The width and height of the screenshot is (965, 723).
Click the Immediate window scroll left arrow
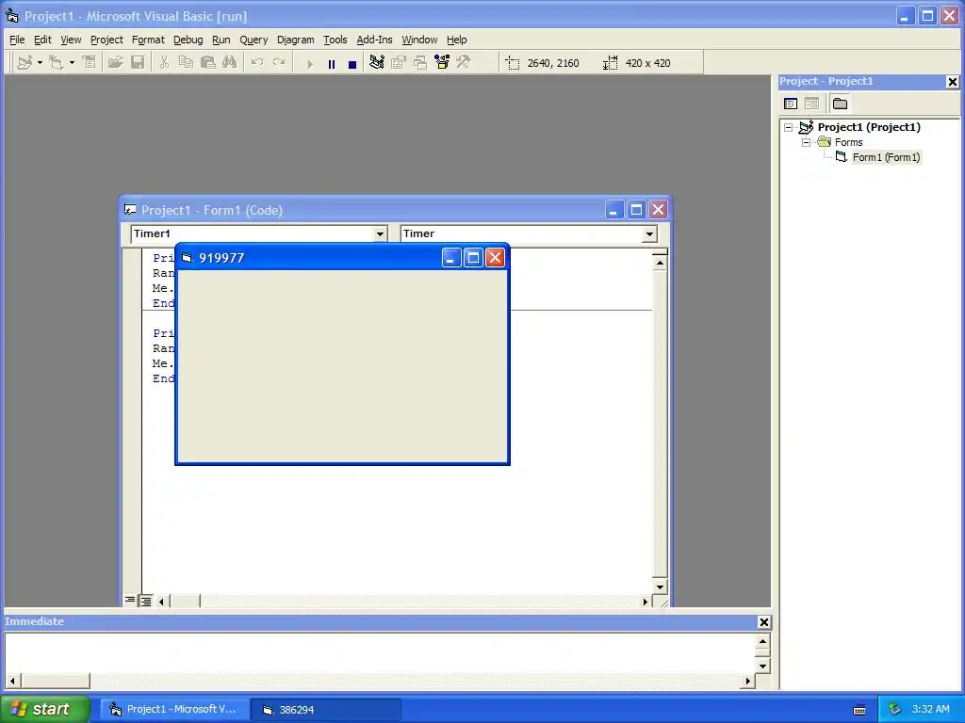pyautogui.click(x=12, y=681)
